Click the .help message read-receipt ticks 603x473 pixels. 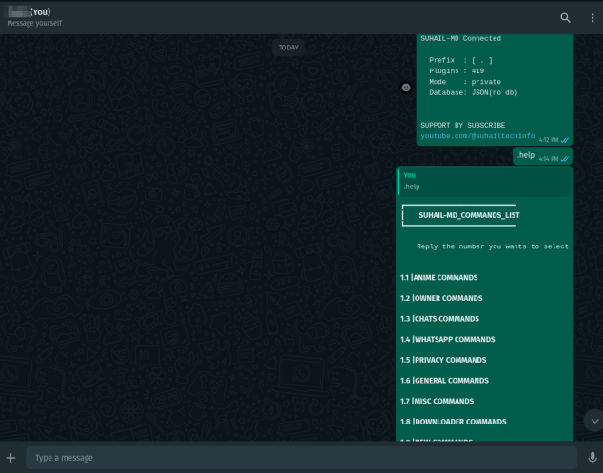click(565, 159)
